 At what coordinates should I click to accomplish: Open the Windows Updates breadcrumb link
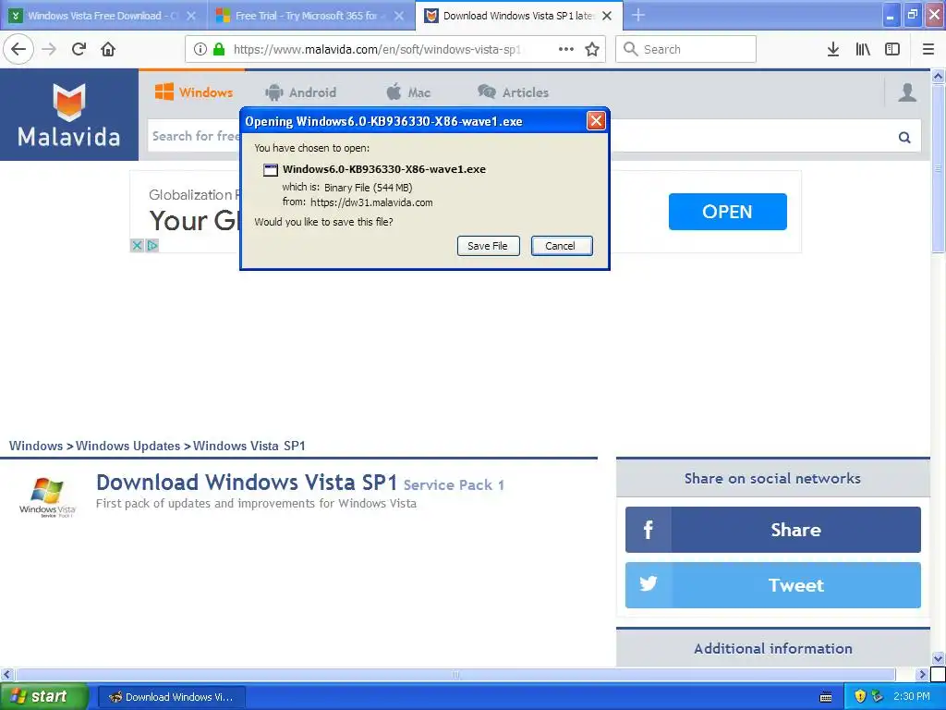(127, 446)
